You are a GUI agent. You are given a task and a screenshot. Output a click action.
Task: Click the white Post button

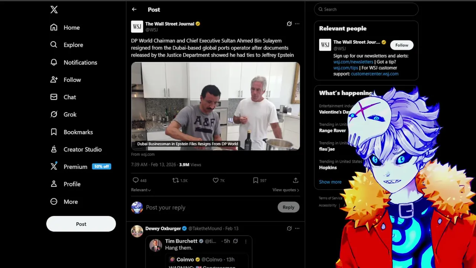click(x=81, y=224)
